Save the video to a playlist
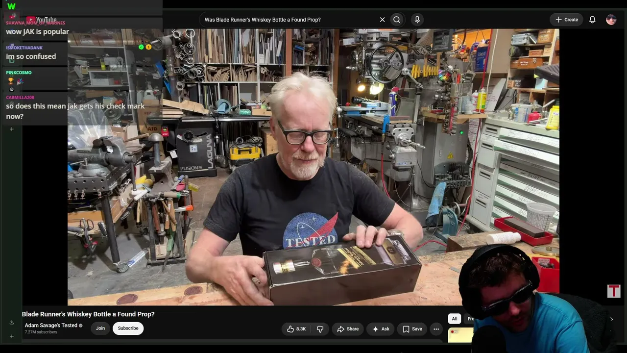This screenshot has height=353, width=627. pyautogui.click(x=412, y=329)
